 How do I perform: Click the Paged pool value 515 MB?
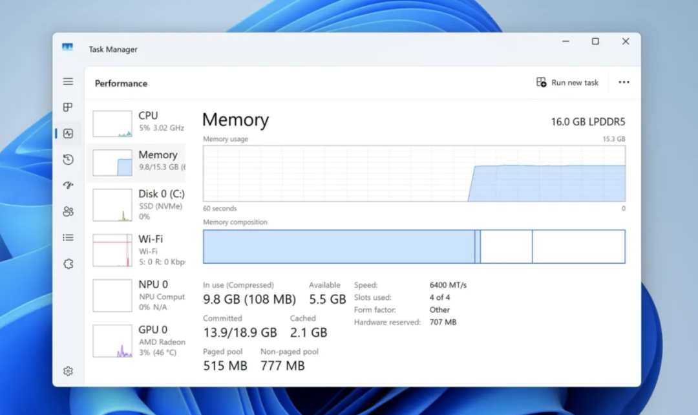(x=225, y=366)
